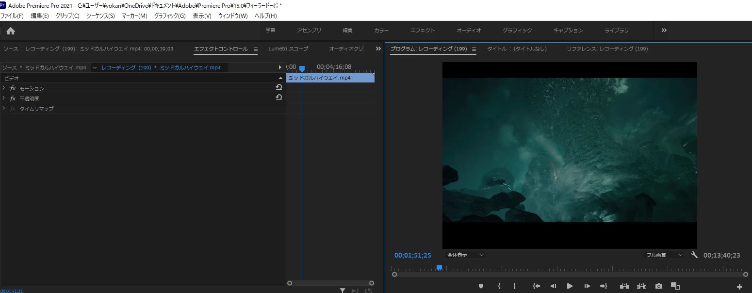The image size is (752, 293).
Task: Open the グラフィック(G) menu
Action: click(170, 16)
